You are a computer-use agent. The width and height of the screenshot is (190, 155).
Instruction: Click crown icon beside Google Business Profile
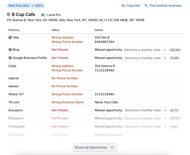click(10, 58)
